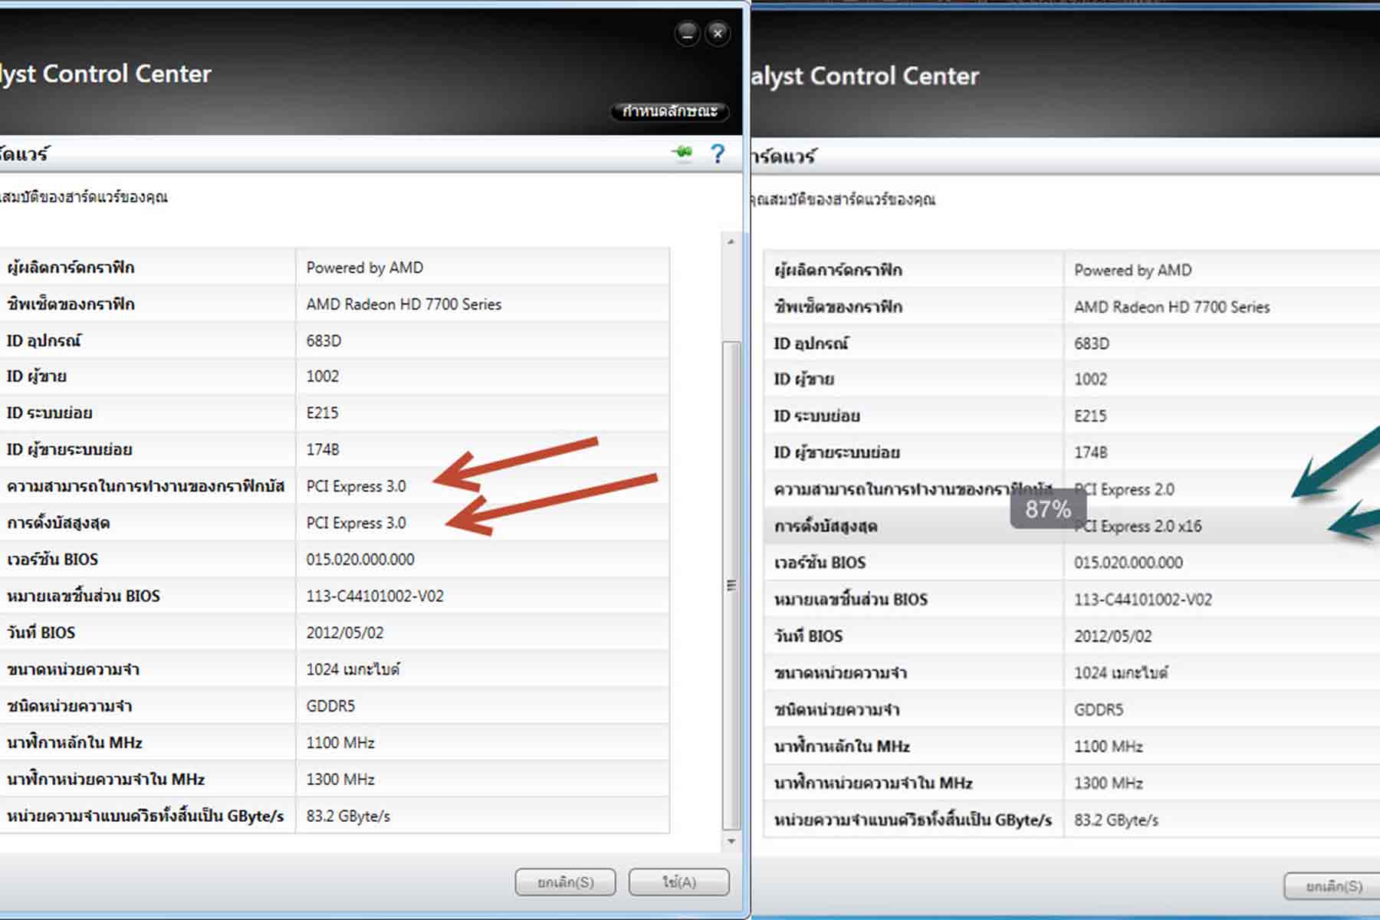The image size is (1380, 920).
Task: Select '113-C44101002-V02' in right window
Action: click(1143, 600)
